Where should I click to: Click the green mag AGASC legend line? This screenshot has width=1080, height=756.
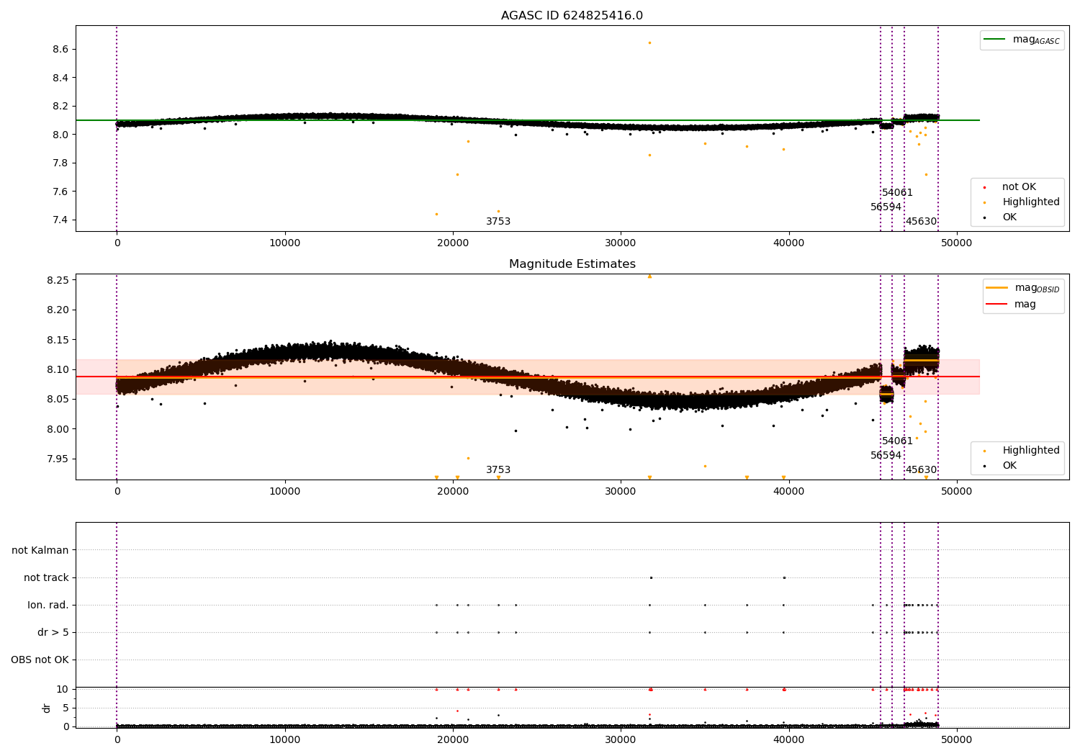pyautogui.click(x=994, y=40)
